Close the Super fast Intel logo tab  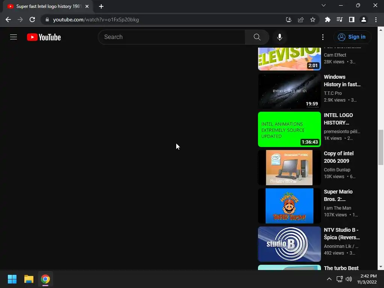click(x=87, y=6)
